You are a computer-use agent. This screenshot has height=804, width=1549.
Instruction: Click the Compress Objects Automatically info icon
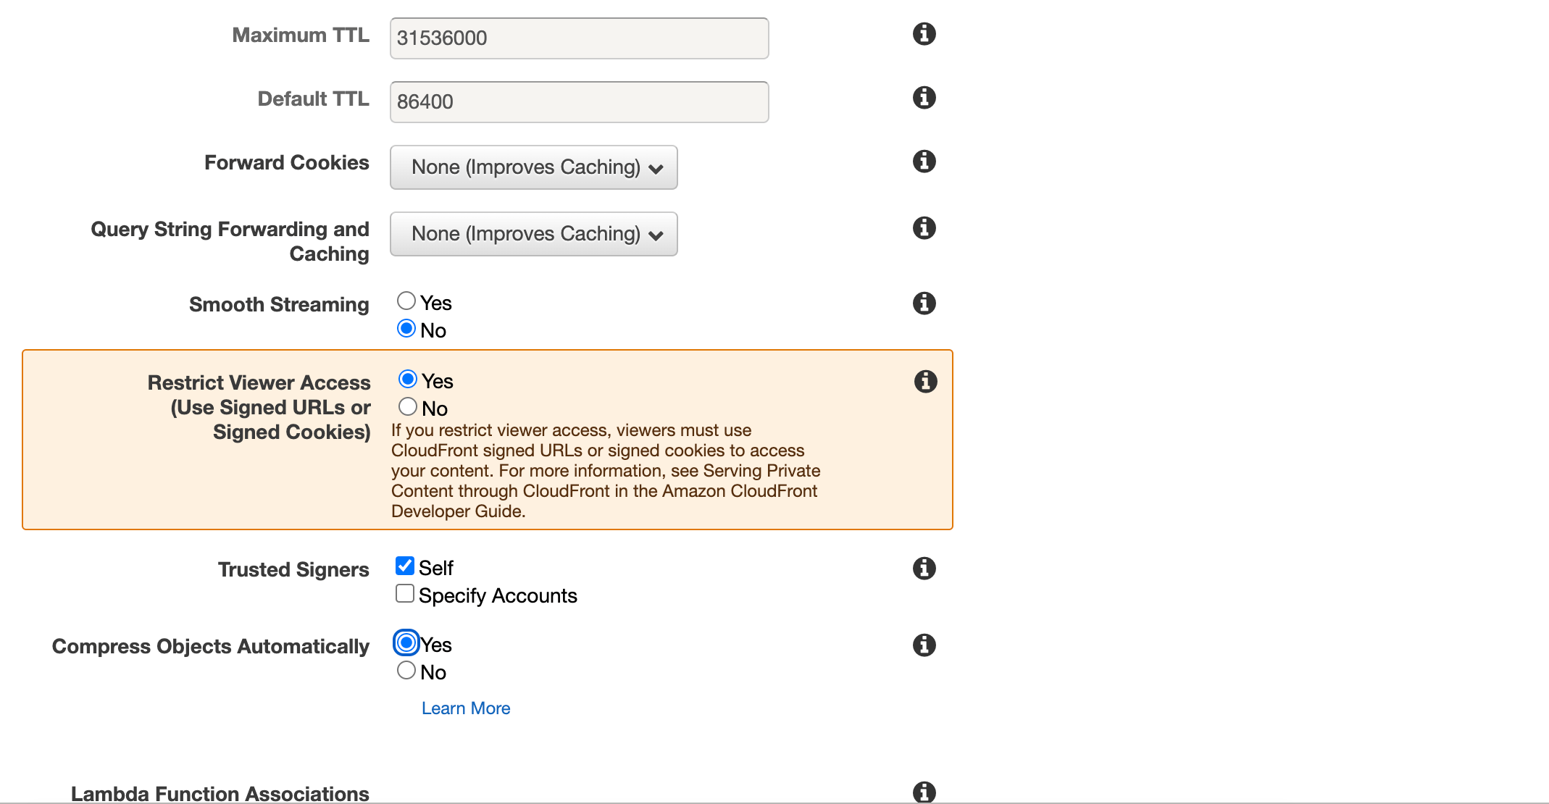click(x=924, y=645)
